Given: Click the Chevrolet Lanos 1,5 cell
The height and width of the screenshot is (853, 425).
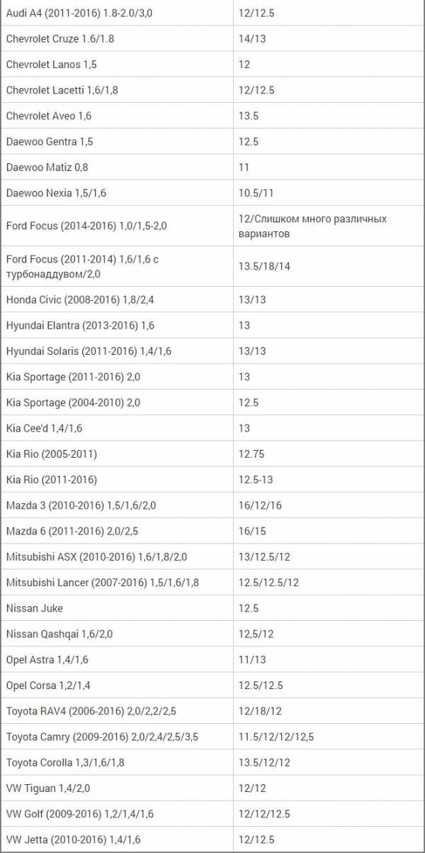Looking at the screenshot, I should click(52, 65).
